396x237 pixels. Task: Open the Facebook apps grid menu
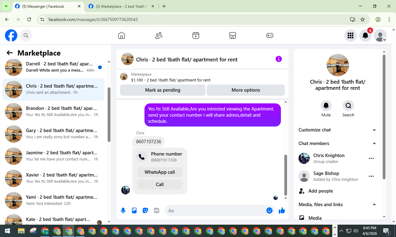pyautogui.click(x=351, y=35)
